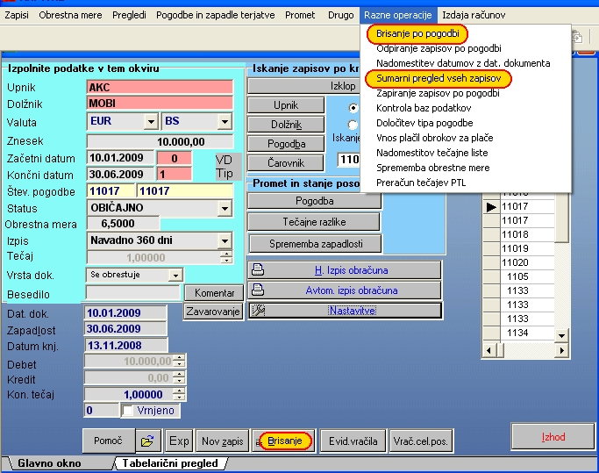Tick the Vrnjeno checkbox
Image resolution: width=599 pixels, height=473 pixels.
tap(129, 411)
